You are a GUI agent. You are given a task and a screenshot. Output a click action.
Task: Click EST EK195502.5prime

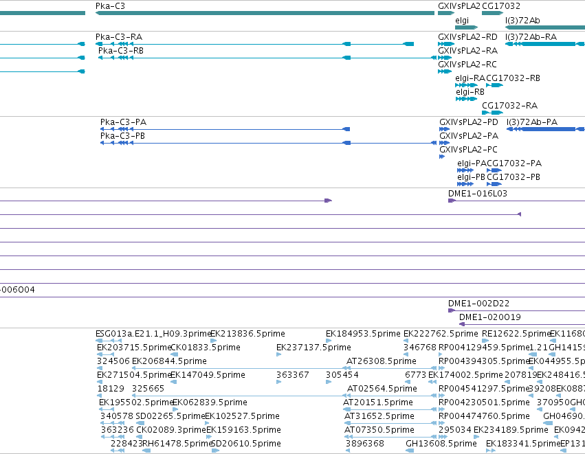tap(107, 409)
